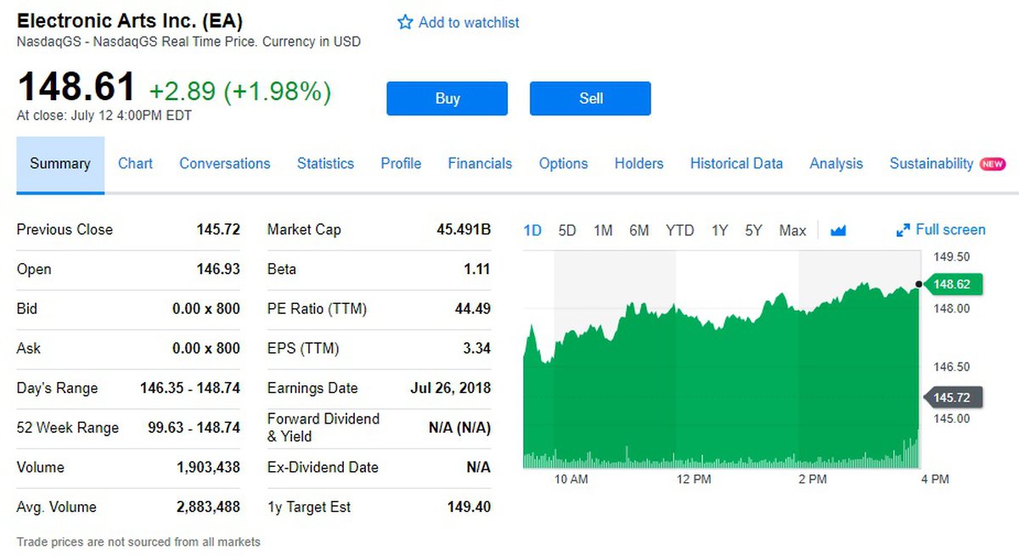Screen dimensions: 1019x556
Task: Click the full screen expand arrows icon
Action: click(x=903, y=231)
